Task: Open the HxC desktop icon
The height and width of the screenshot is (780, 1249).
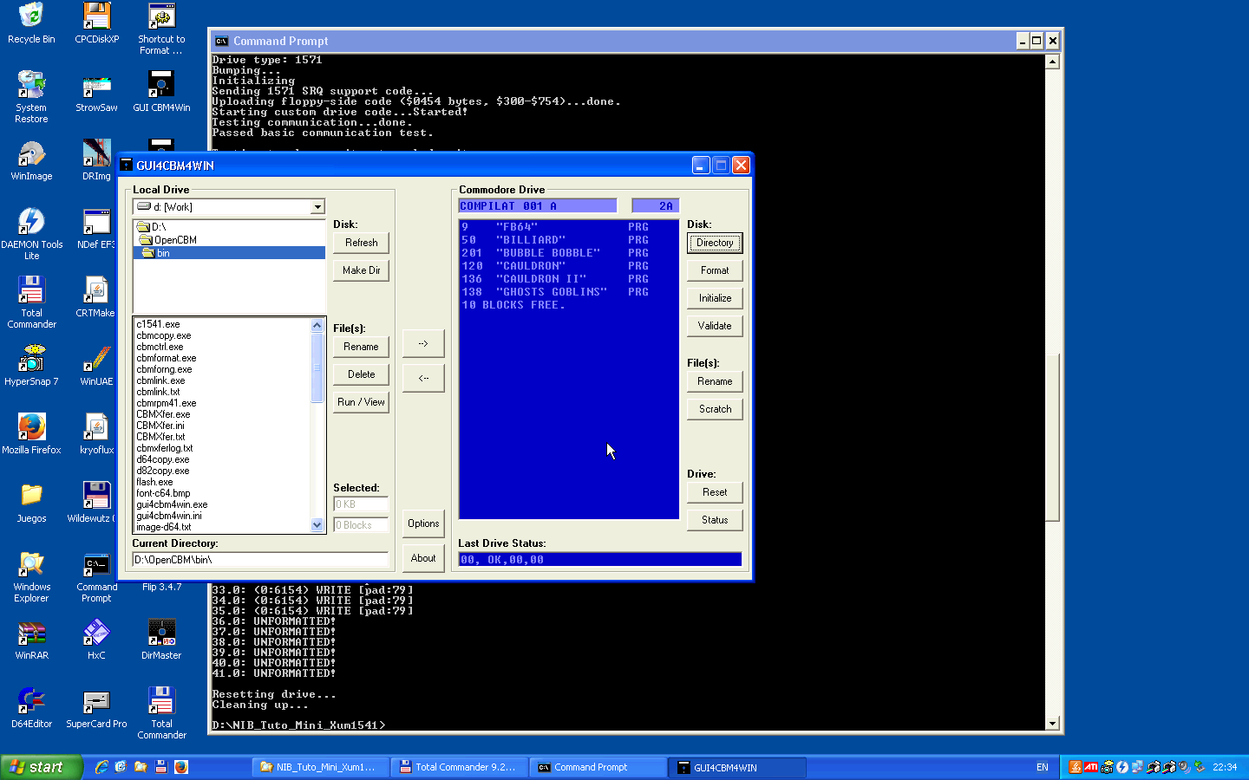Action: pyautogui.click(x=96, y=640)
